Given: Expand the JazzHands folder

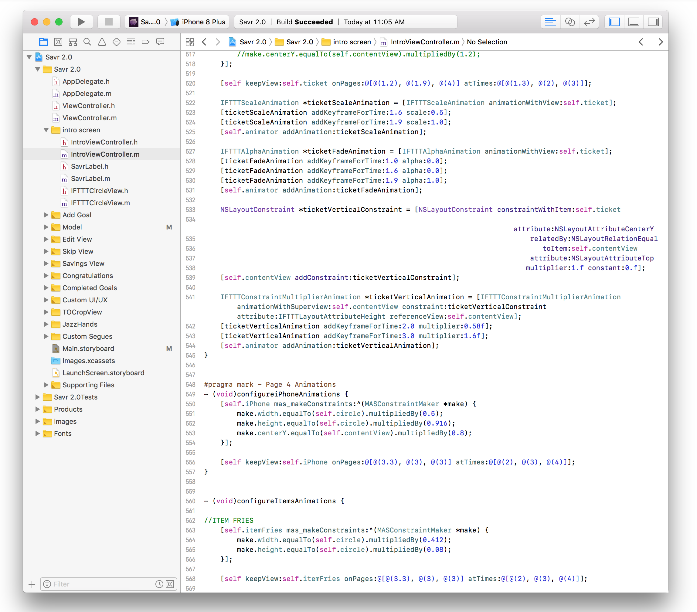Looking at the screenshot, I should pyautogui.click(x=46, y=324).
